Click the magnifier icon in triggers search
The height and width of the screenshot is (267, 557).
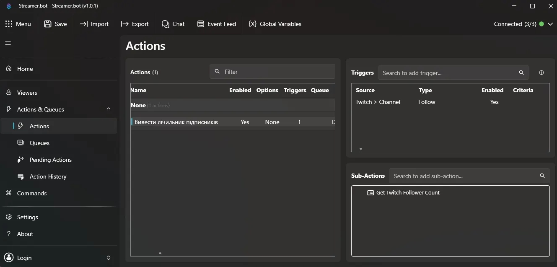pyautogui.click(x=521, y=73)
